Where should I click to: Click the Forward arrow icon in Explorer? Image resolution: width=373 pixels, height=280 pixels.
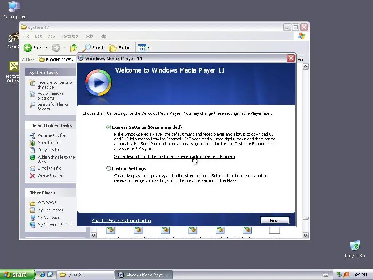(56, 48)
